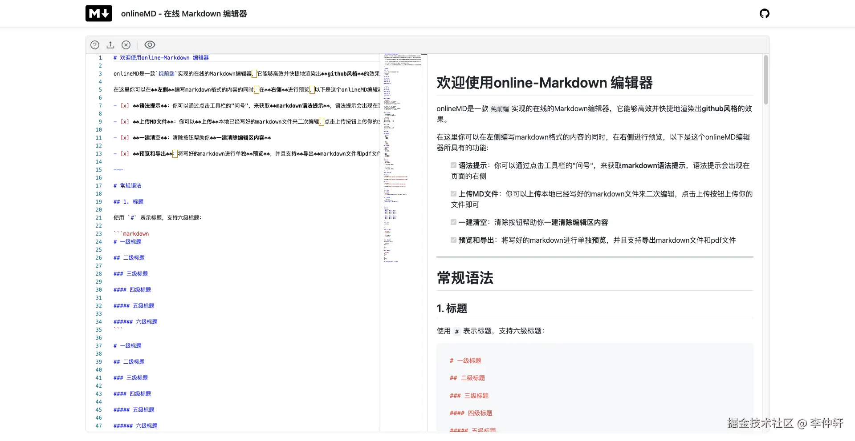Click editor line 45 '##### 五级标题'

(x=134, y=410)
